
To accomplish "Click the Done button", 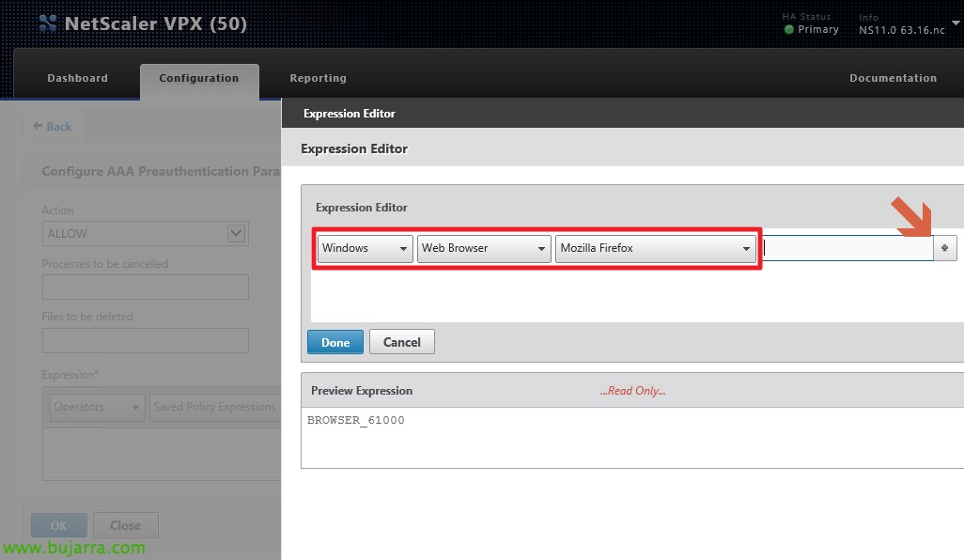I will click(x=335, y=342).
